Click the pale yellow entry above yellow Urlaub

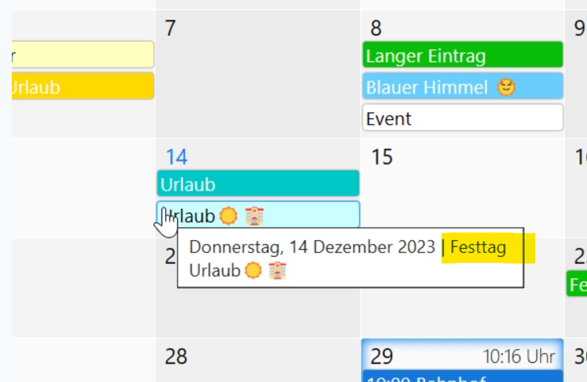pos(82,55)
